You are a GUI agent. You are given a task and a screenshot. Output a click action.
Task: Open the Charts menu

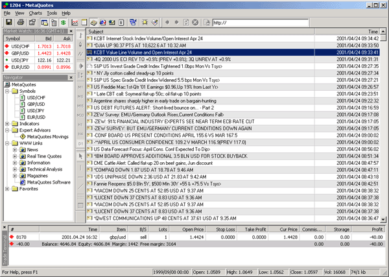[x=35, y=13]
